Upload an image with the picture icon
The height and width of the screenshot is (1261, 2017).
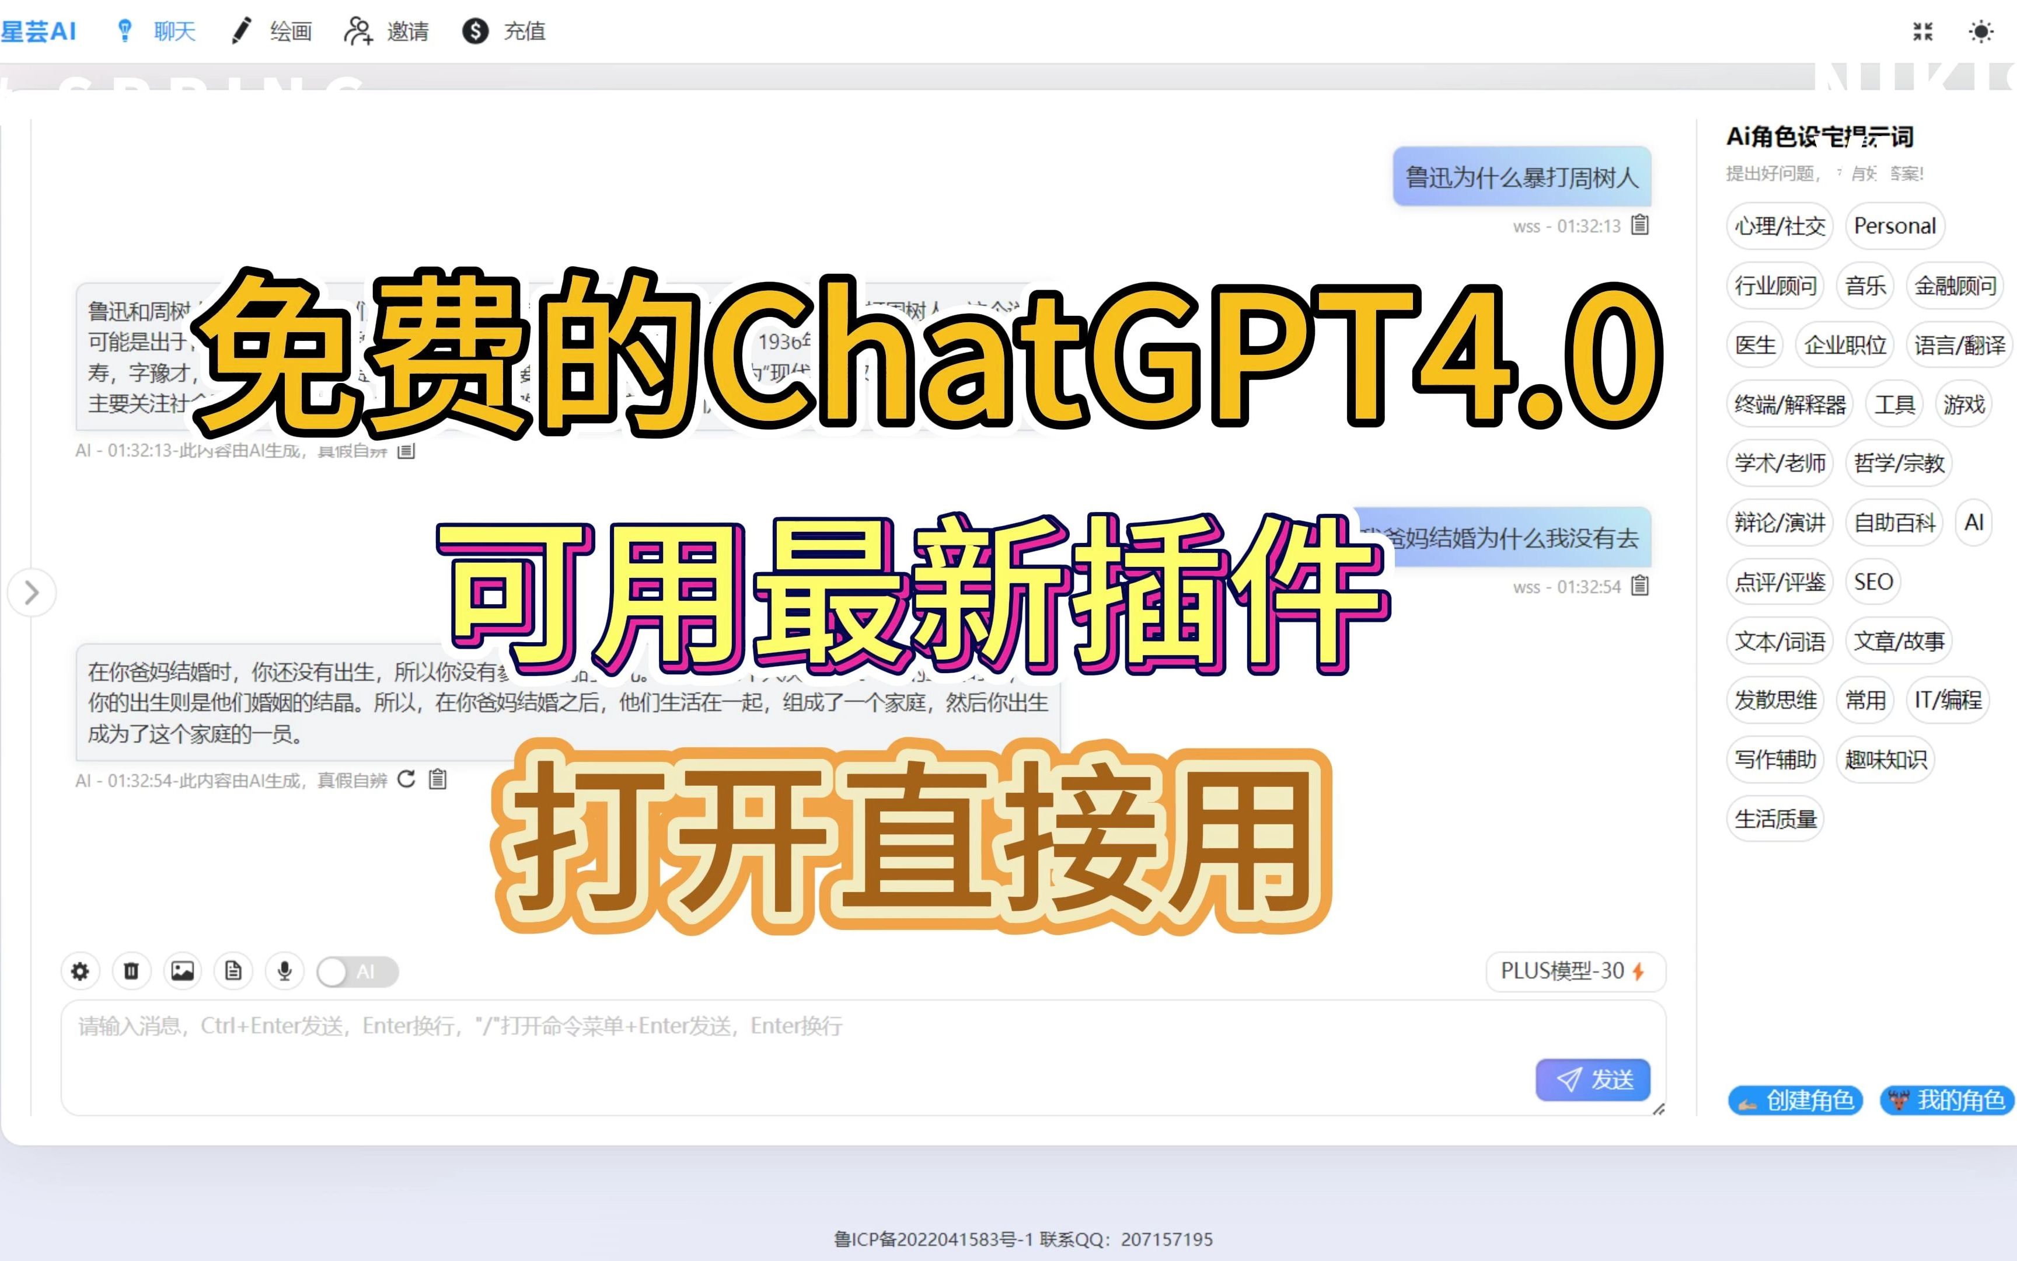coord(183,971)
